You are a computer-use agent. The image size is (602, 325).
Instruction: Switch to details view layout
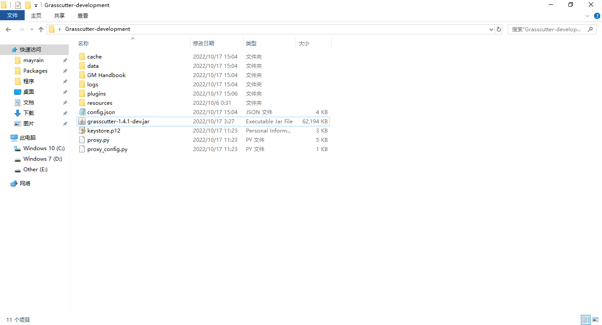tap(586, 320)
